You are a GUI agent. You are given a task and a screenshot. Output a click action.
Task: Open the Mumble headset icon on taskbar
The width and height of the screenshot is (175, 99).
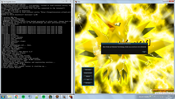(x=30, y=97)
